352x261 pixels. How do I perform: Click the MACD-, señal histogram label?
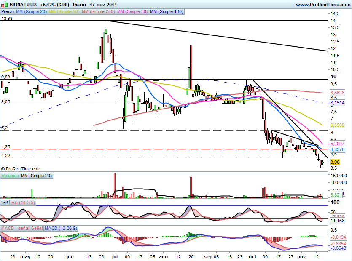pyautogui.click(x=15, y=228)
